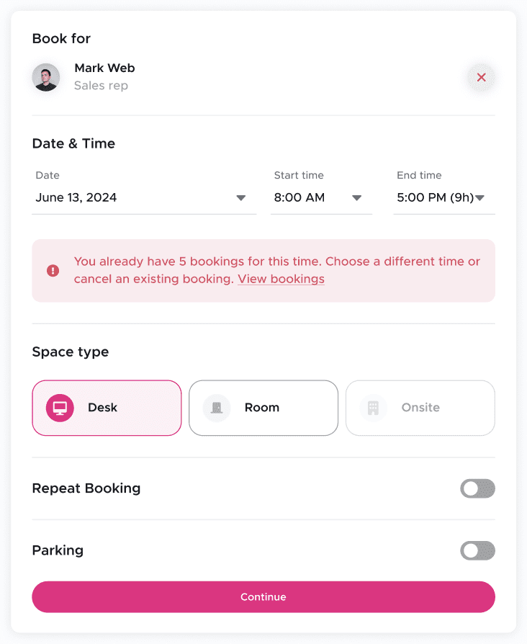Click the Desk monitor icon
The width and height of the screenshot is (527, 644).
[x=60, y=408]
